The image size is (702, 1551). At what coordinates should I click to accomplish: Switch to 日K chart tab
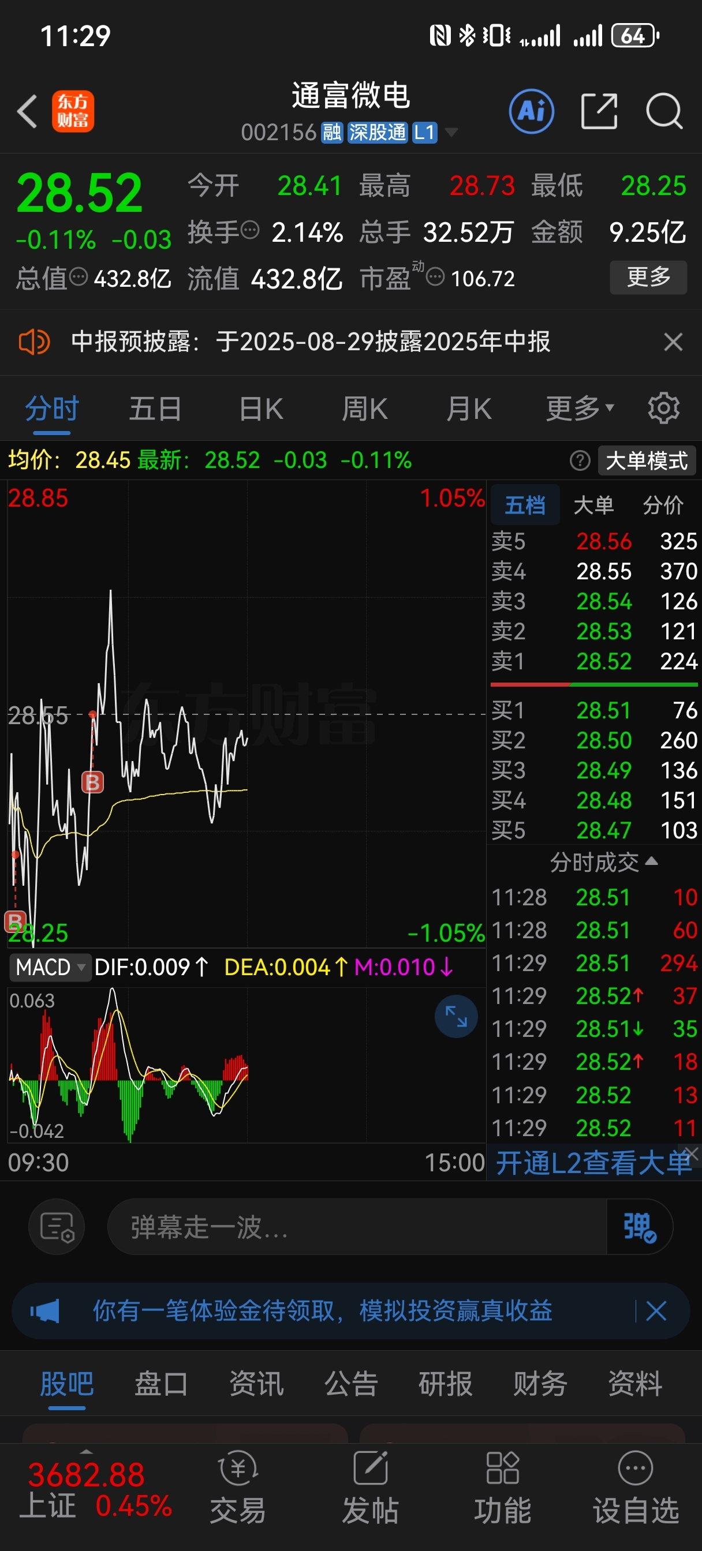tap(261, 408)
